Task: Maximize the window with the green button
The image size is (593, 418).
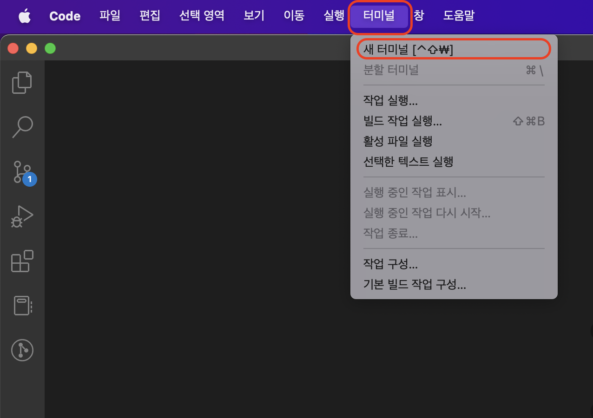Action: [50, 48]
